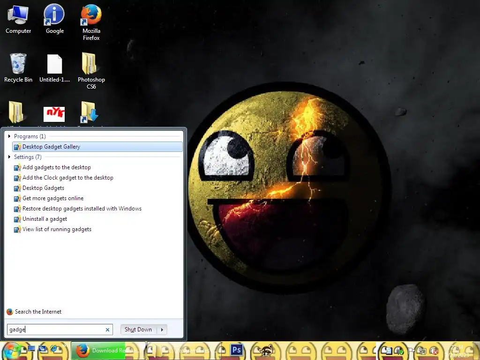Click 'Add gadgets to the desktop' result
Screen dimensions: 480x360
click(97, 167)
